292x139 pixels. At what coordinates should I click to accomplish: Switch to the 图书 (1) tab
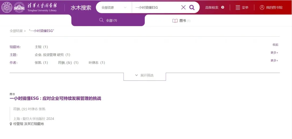click(x=181, y=21)
